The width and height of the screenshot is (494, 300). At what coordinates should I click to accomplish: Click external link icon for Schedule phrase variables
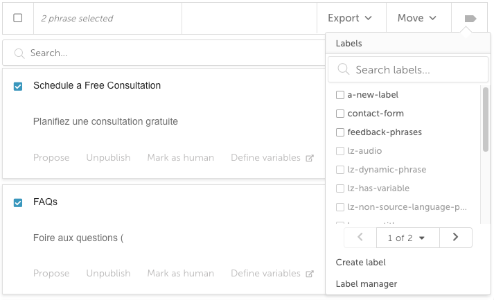[310, 158]
